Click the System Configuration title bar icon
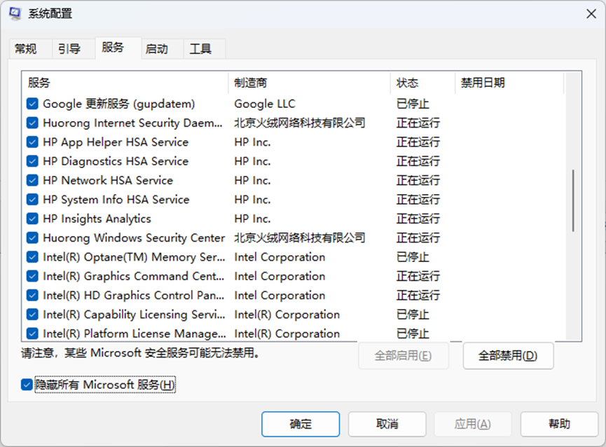 (15, 14)
